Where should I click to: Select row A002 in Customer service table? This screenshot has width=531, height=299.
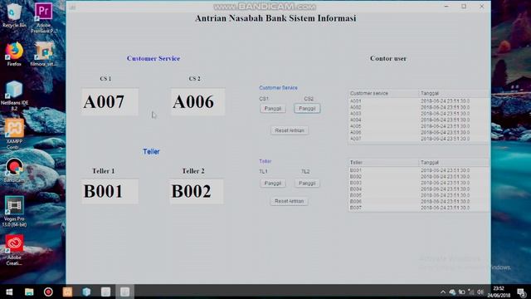[x=419, y=107]
